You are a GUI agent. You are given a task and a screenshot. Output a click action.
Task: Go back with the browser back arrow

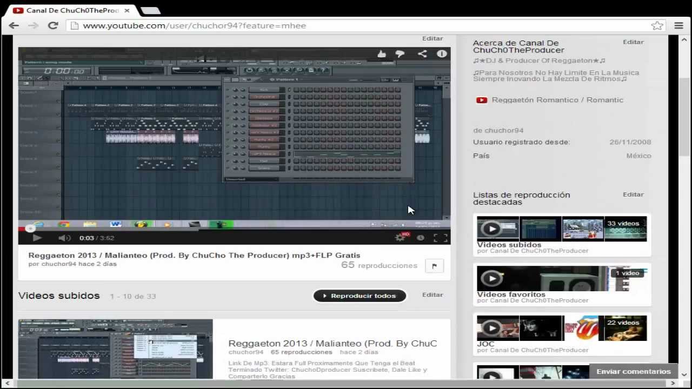(x=14, y=25)
